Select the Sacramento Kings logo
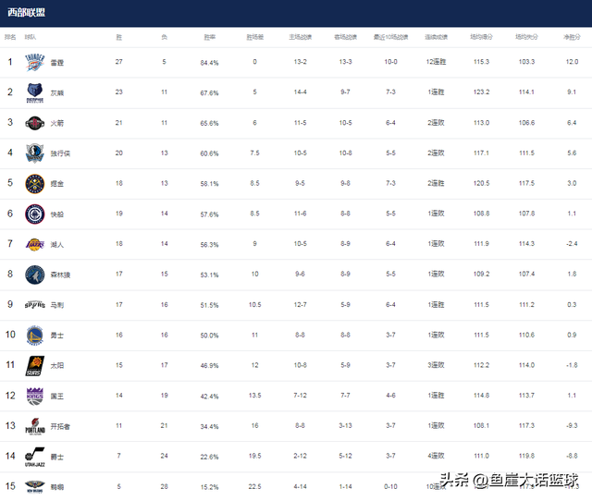592x501 pixels. click(x=35, y=397)
